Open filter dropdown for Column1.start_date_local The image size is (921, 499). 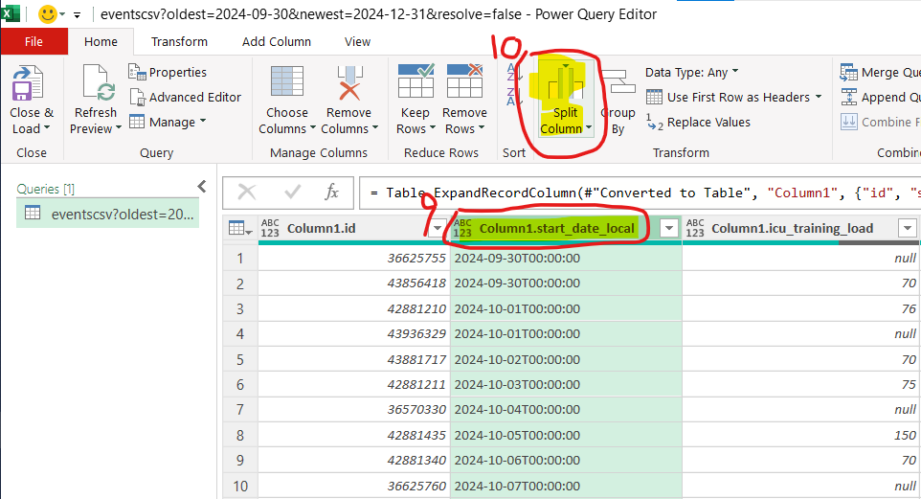click(x=669, y=228)
